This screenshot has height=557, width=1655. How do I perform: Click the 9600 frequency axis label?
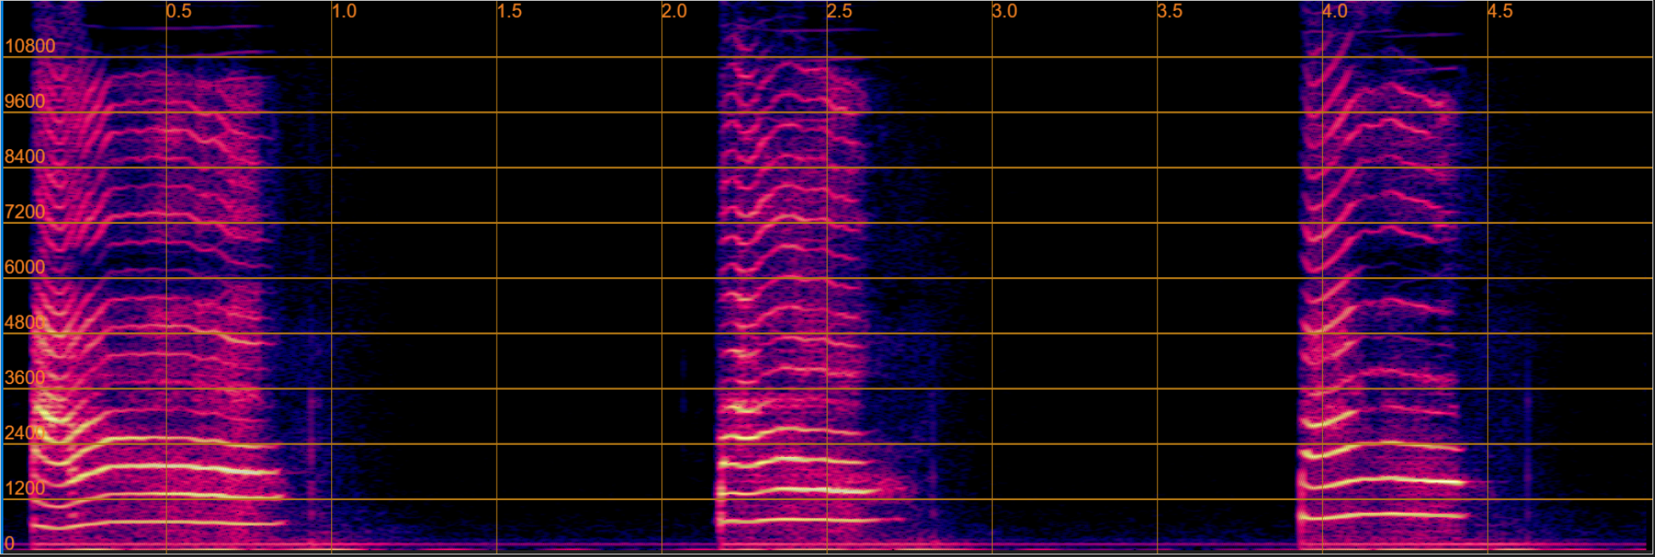pyautogui.click(x=25, y=102)
